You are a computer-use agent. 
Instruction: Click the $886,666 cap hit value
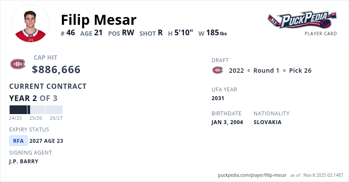56,69
